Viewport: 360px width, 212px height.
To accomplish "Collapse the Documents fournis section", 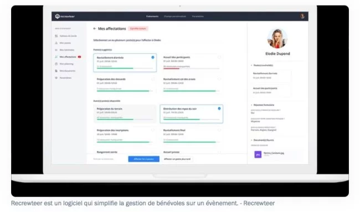I will point(251,140).
